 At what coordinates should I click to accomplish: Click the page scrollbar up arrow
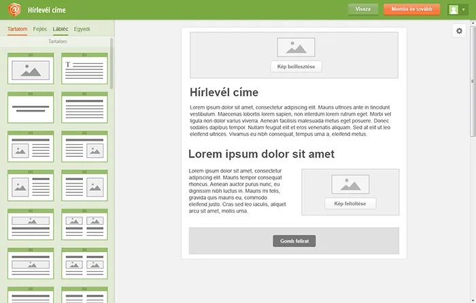point(473,22)
